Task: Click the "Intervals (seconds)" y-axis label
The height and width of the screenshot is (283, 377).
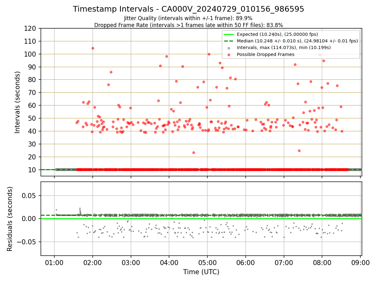Action: [17, 102]
